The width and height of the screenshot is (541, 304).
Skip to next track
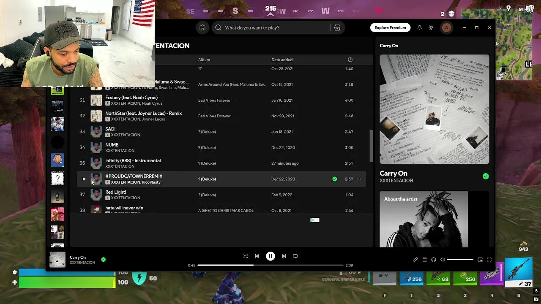point(284,256)
